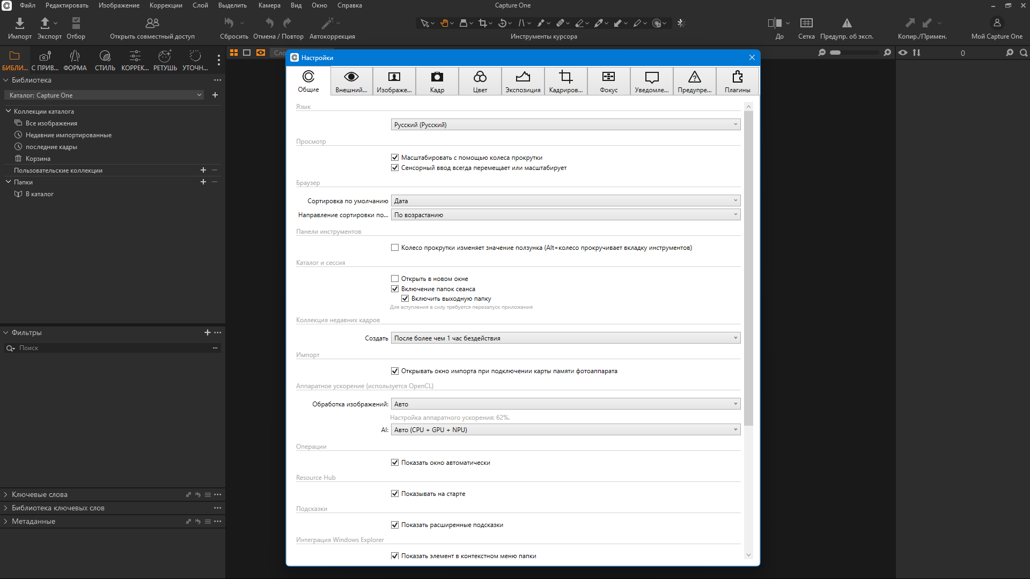Open the Изображение menu
Viewport: 1030px width, 579px height.
(x=119, y=5)
